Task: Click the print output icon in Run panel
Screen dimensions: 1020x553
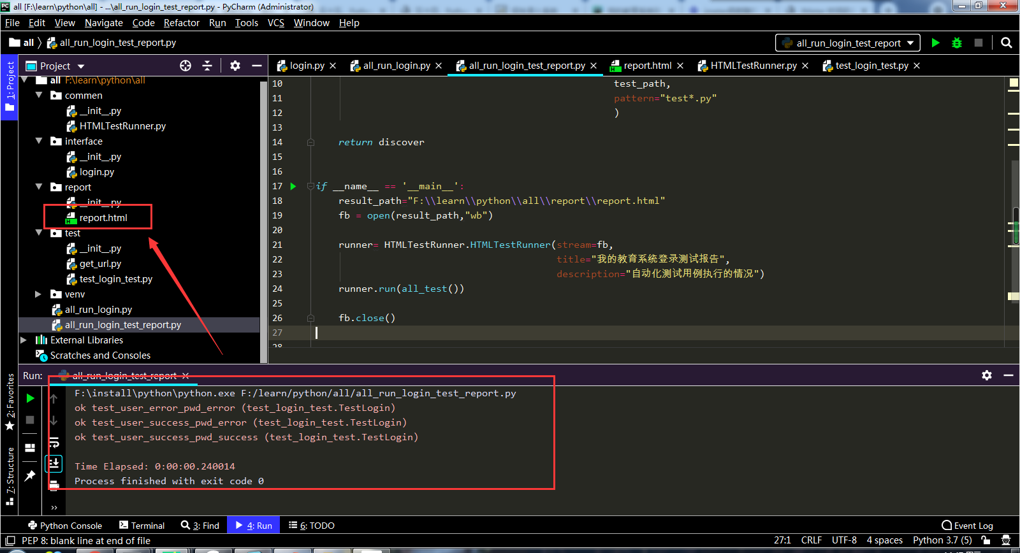Action: (54, 485)
